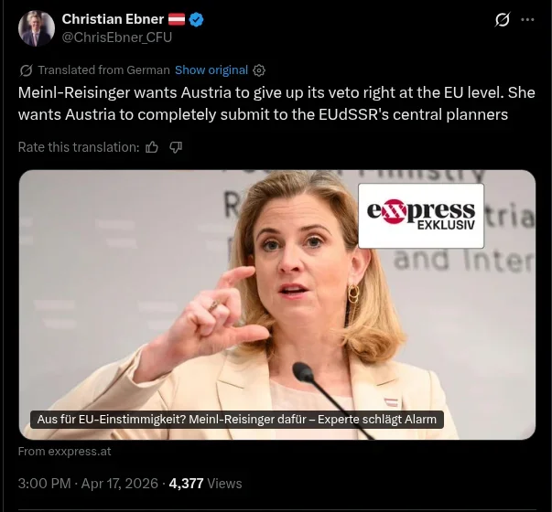Open the 4,377 Views count
This screenshot has height=512, width=552.
(206, 483)
